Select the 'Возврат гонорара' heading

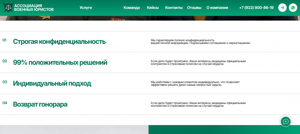pyautogui.click(x=40, y=104)
